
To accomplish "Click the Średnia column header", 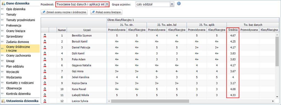I will point(233,30).
